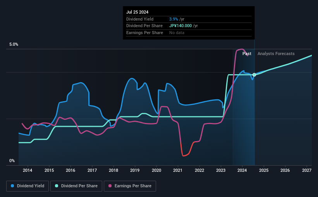Click the 2024 x-axis label

click(x=242, y=170)
